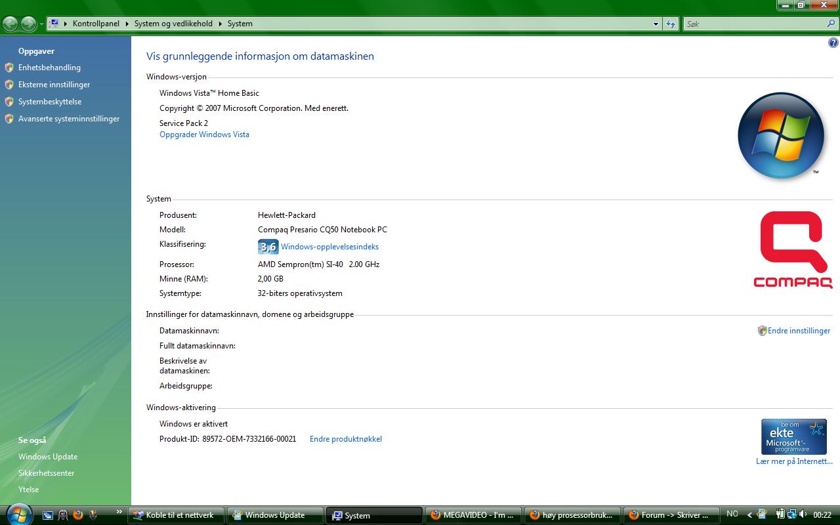
Task: Open Enhetsbehandling task link
Action: [49, 68]
